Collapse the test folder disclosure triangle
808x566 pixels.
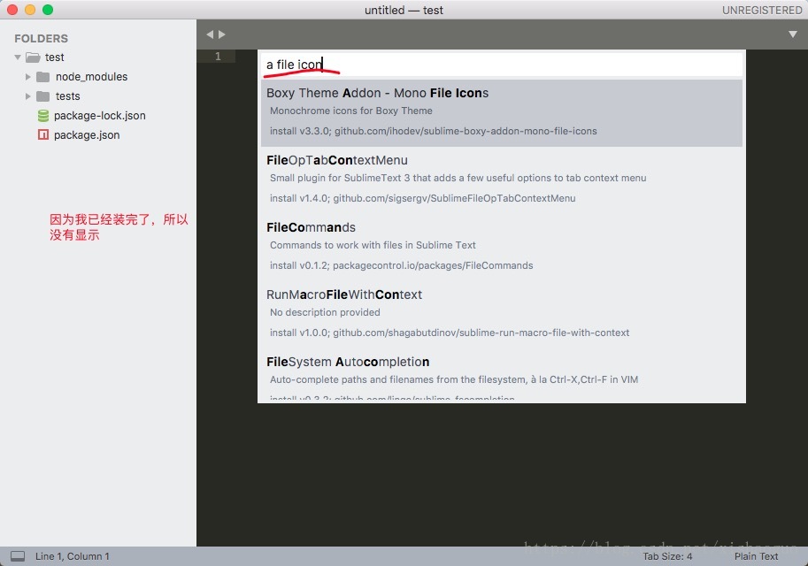coord(18,57)
